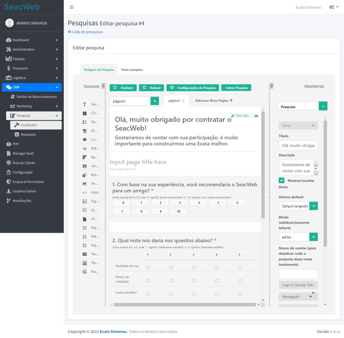The width and height of the screenshot is (344, 338).
Task: Open the página1 page selector dropdown
Action: tap(134, 101)
